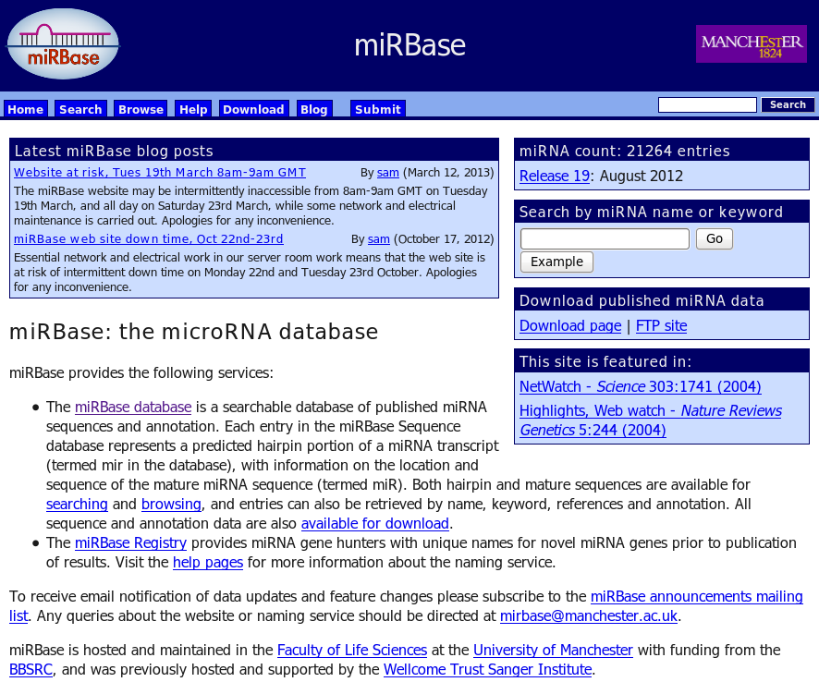Focus the top navigation bar search field
819x682 pixels.
click(x=707, y=105)
